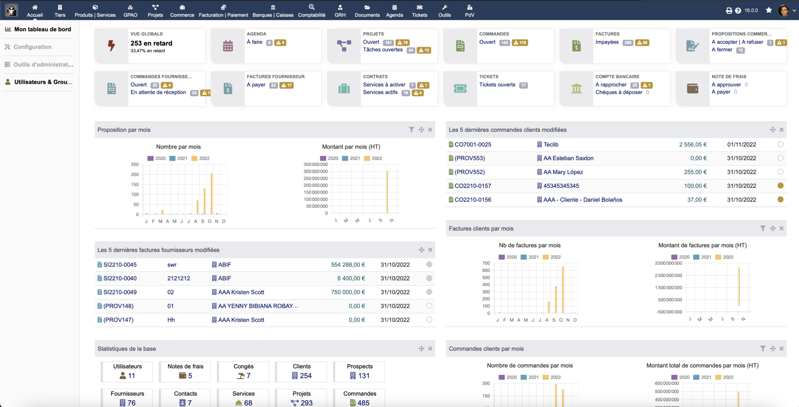Open the PdV point of sale menu
The width and height of the screenshot is (799, 407).
click(x=469, y=11)
